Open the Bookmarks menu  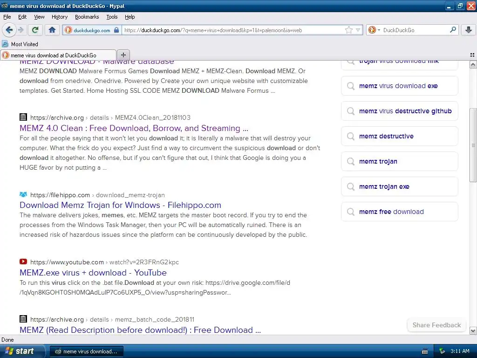[x=87, y=17]
